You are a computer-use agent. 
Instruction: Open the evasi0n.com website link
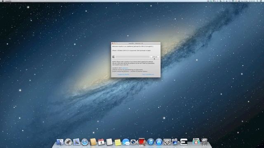click(148, 74)
